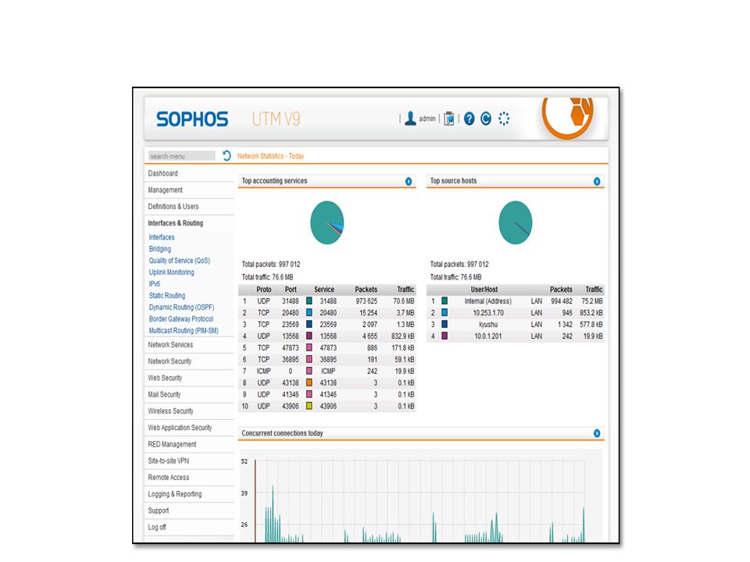Open Quality of Service (QoS) link
Screen dimensions: 750x562
pyautogui.click(x=180, y=261)
